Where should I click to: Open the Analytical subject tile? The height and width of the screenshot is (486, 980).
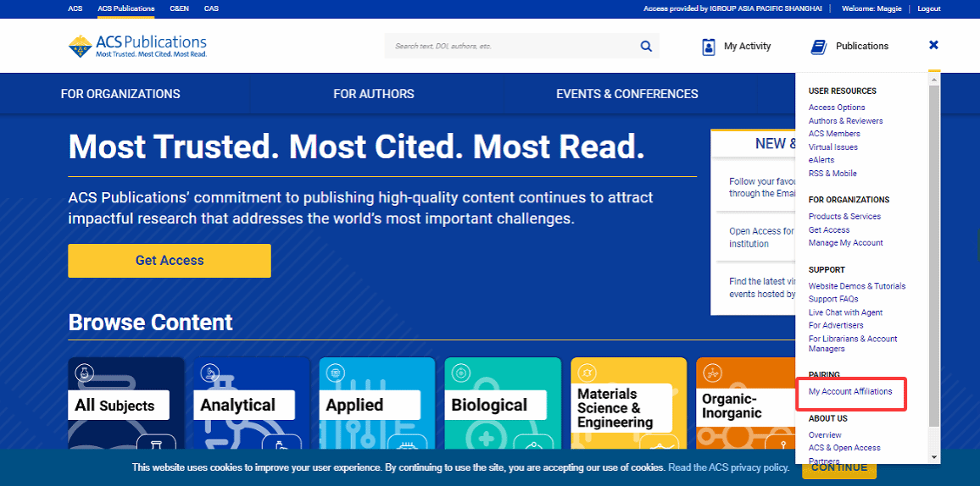click(x=252, y=404)
